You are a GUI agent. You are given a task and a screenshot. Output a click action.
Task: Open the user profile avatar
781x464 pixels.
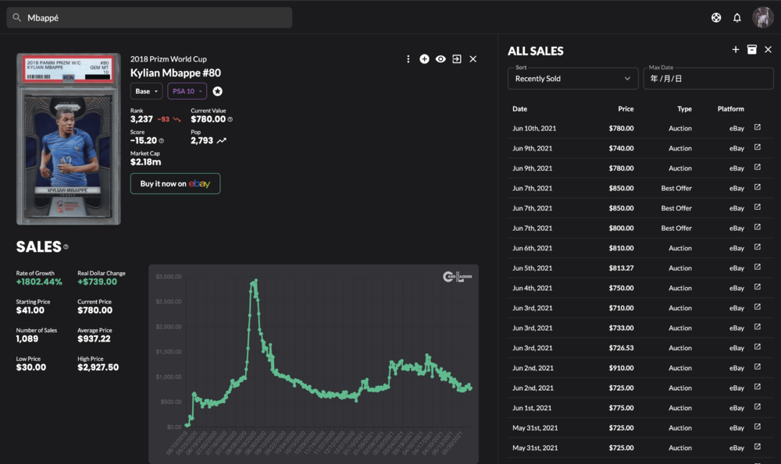[x=762, y=17]
